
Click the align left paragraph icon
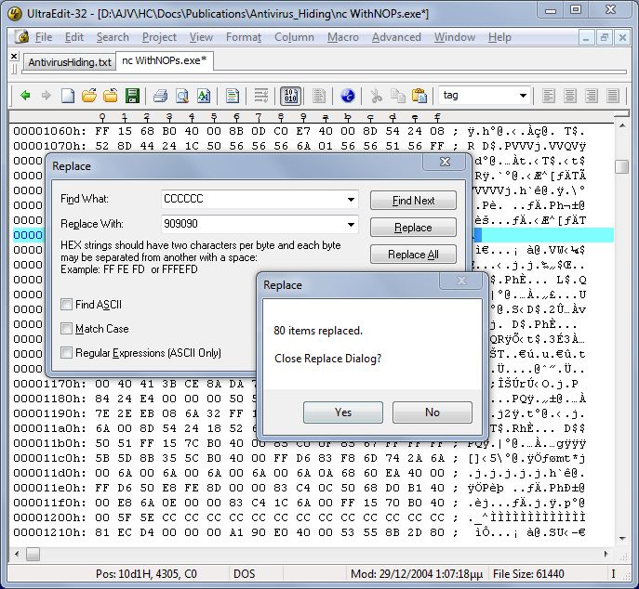click(x=549, y=96)
